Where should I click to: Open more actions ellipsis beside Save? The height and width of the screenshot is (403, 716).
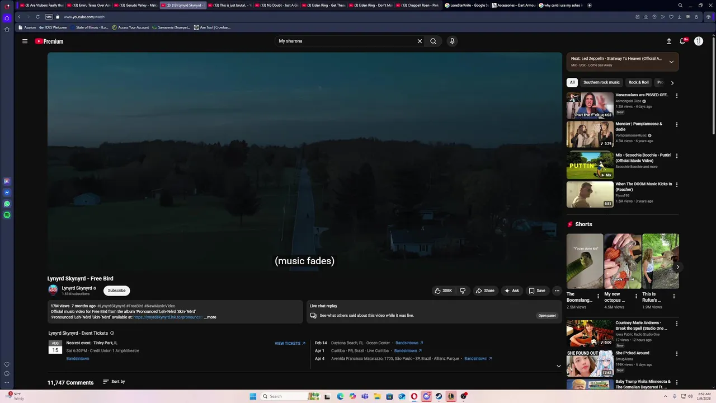[x=557, y=290]
